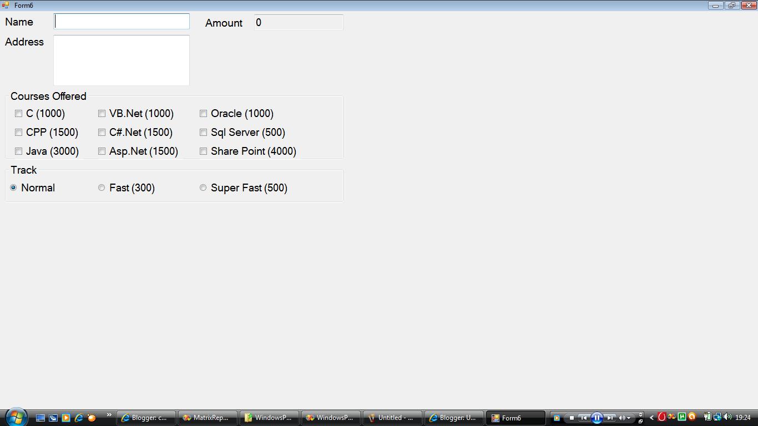Collapse the notification area with the arrow

click(x=651, y=418)
